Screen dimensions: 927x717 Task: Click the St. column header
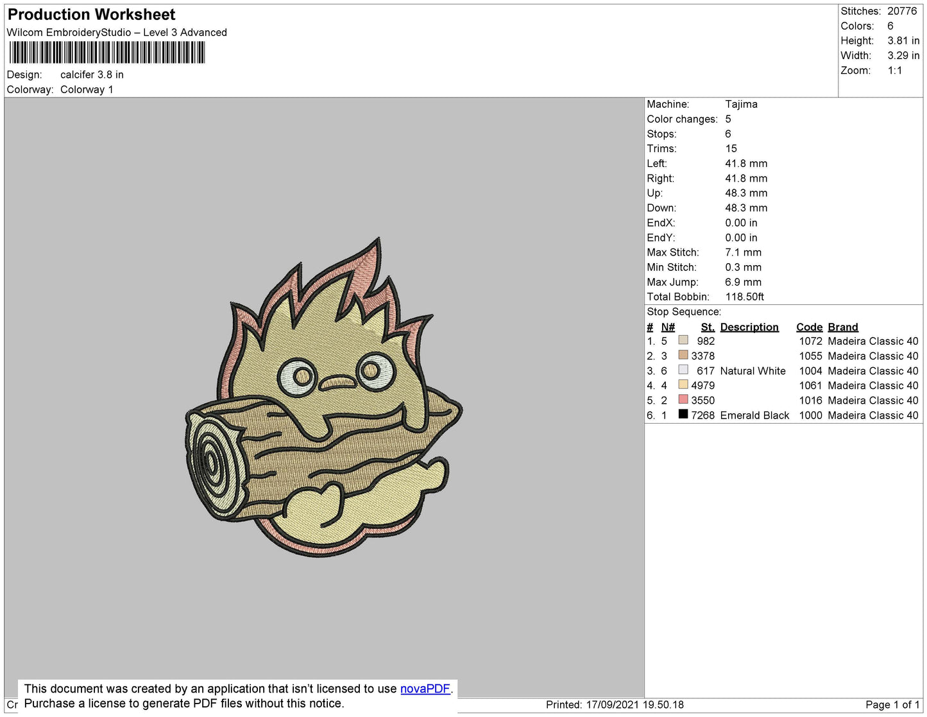[x=707, y=327]
